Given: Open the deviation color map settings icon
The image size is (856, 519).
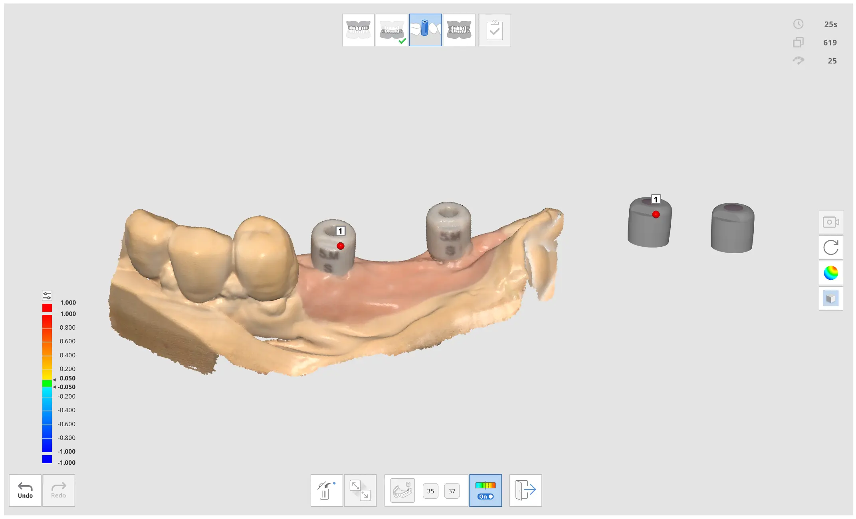Looking at the screenshot, I should coord(47,296).
